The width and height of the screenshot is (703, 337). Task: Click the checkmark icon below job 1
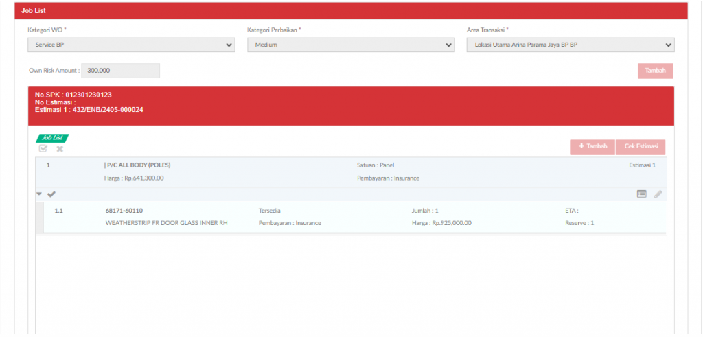coord(51,194)
